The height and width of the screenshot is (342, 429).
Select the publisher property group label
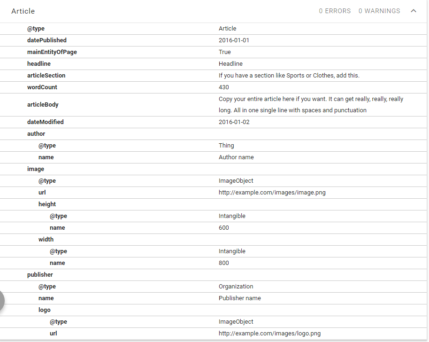(40, 275)
